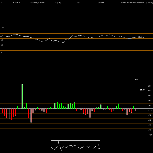Click the SI MunafaSutraR header text
Image resolution: width=153 pixels, height=153 pixels.
[x=38, y=2]
